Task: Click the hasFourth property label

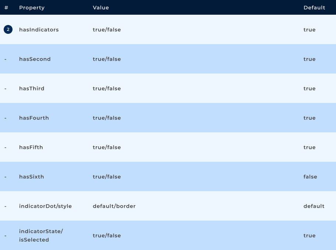Action: [34, 118]
